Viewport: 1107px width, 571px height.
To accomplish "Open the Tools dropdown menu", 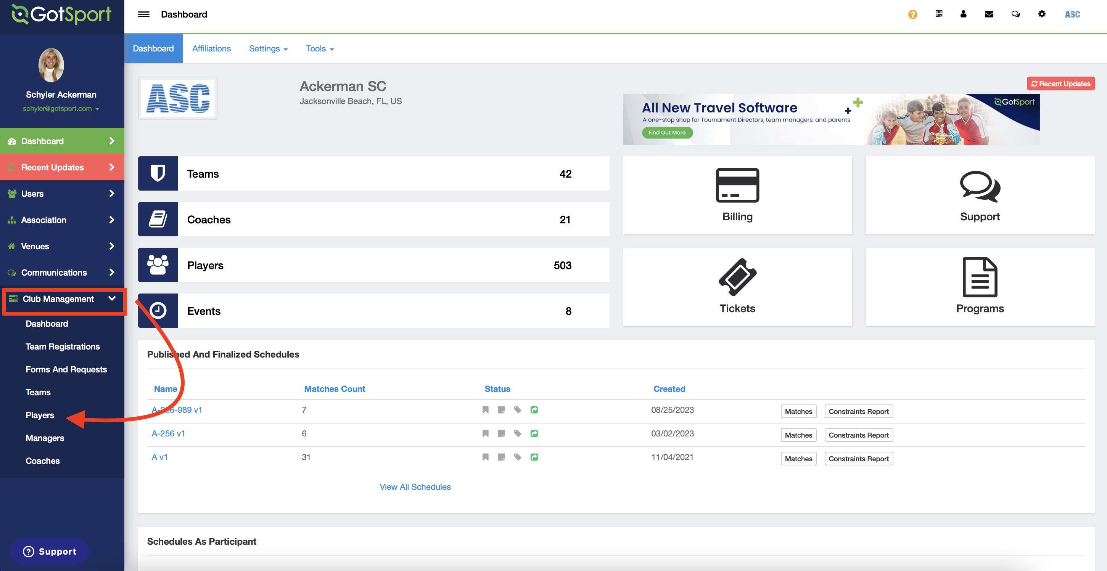I will click(319, 48).
